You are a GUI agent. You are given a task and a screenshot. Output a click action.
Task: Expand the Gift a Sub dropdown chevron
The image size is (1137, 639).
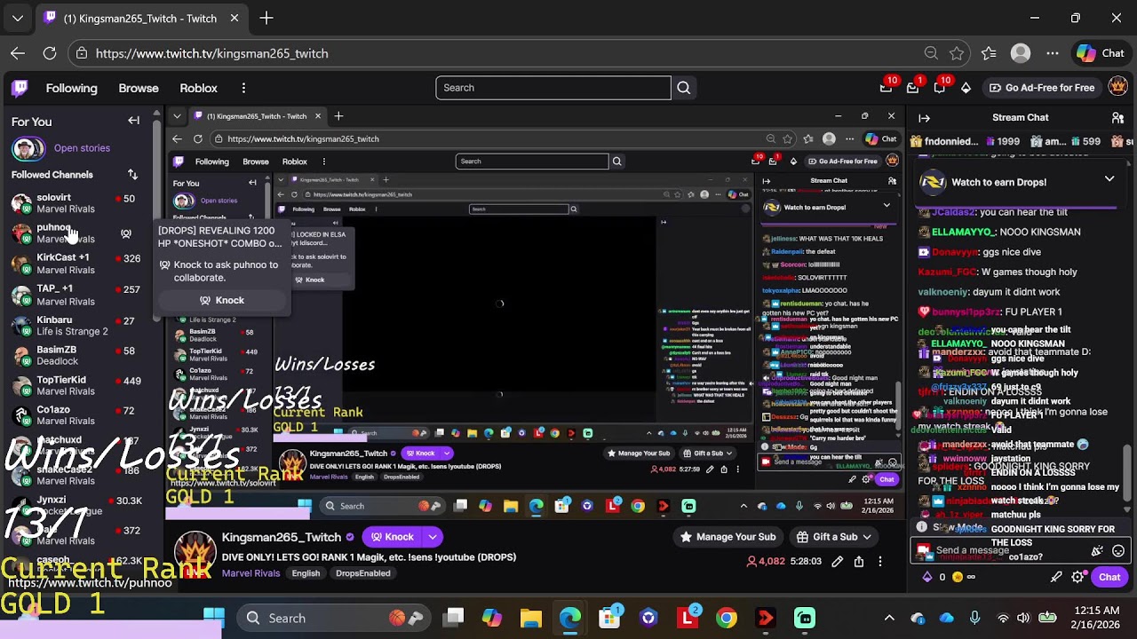coord(867,537)
